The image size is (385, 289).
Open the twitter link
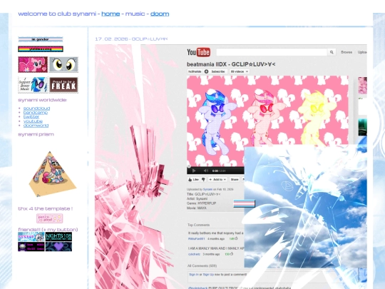pyautogui.click(x=31, y=117)
